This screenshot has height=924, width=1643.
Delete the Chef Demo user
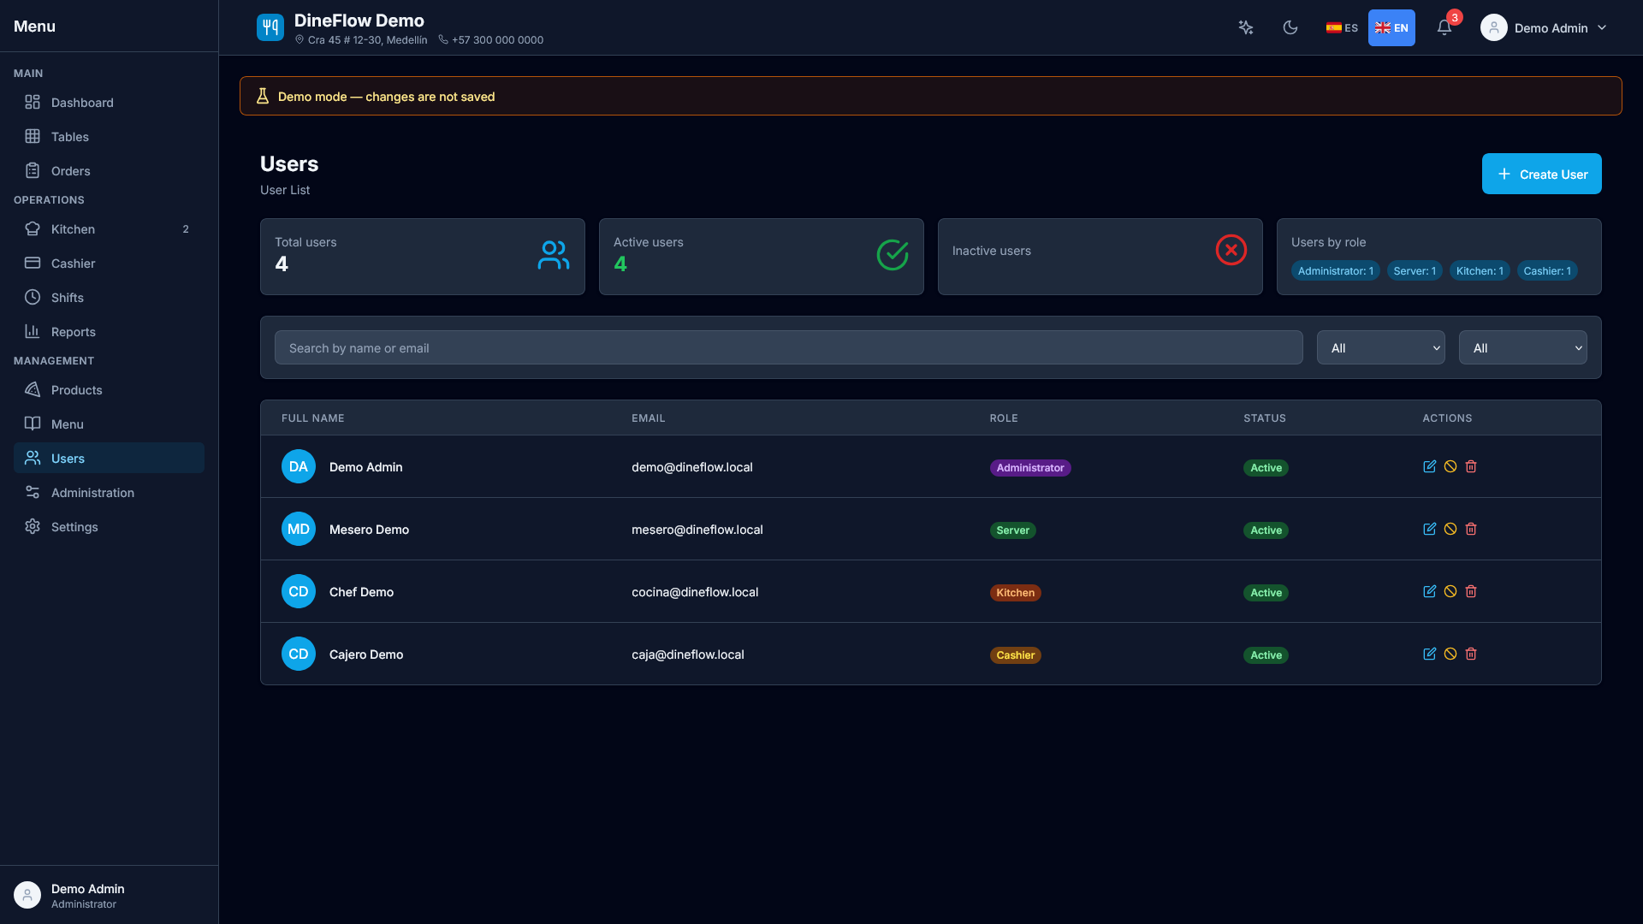[x=1471, y=591]
